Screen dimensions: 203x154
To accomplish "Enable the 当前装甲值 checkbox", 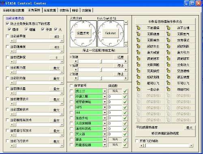I will pyautogui.click(x=7, y=36).
